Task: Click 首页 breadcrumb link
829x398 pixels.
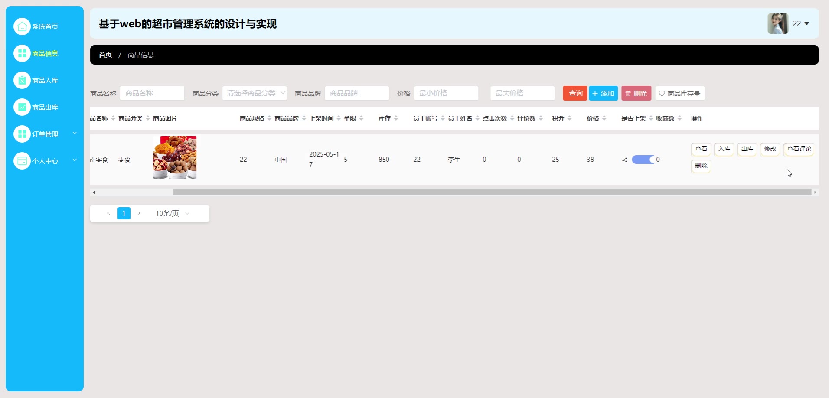Action: coord(105,55)
